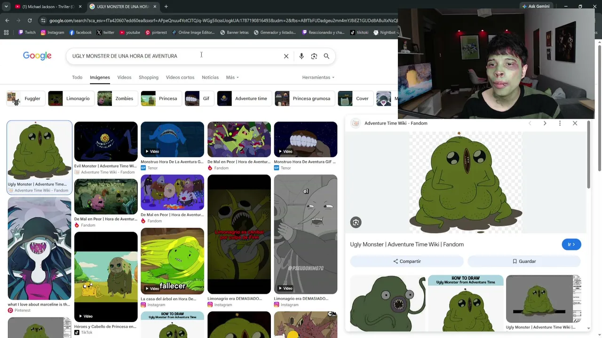The image size is (602, 338).
Task: Click into the Google search input field
Action: 174,56
